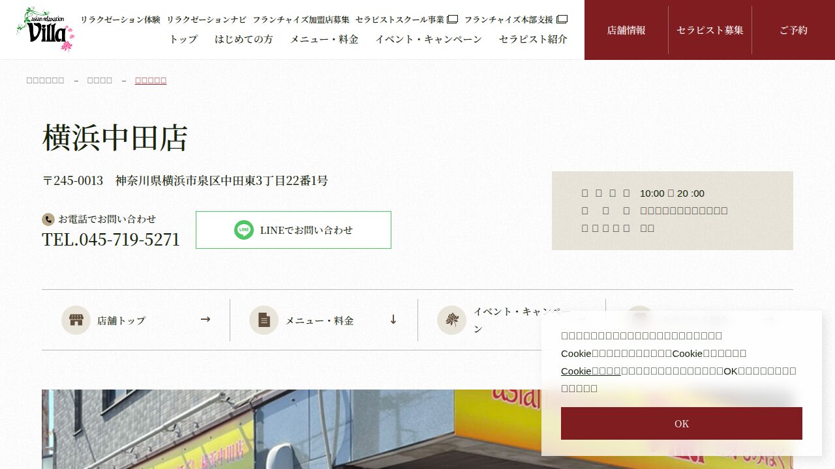The height and width of the screenshot is (469, 835).
Task: Click the document icon next to メニュー・料金
Action: [x=264, y=320]
